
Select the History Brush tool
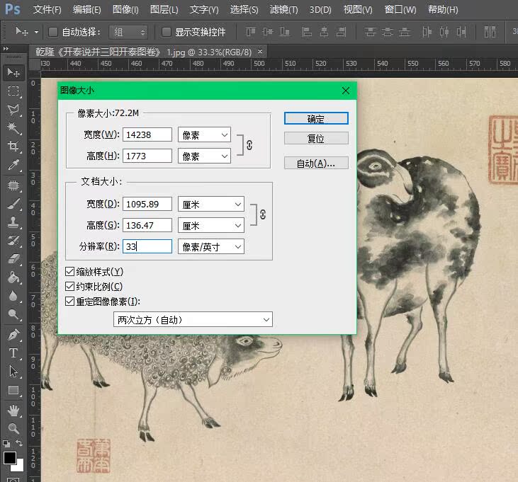(x=13, y=241)
